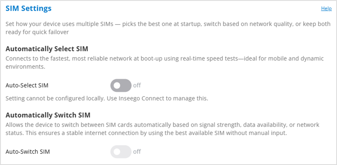Image resolution: width=337 pixels, height=165 pixels.
Task: Click the white knob of Auto-Switch SIM toggle
Action: point(117,151)
